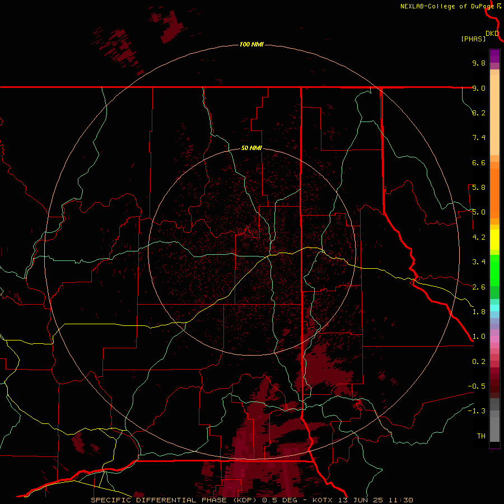
Task: Click the 0.2 scale value
Action: point(479,362)
